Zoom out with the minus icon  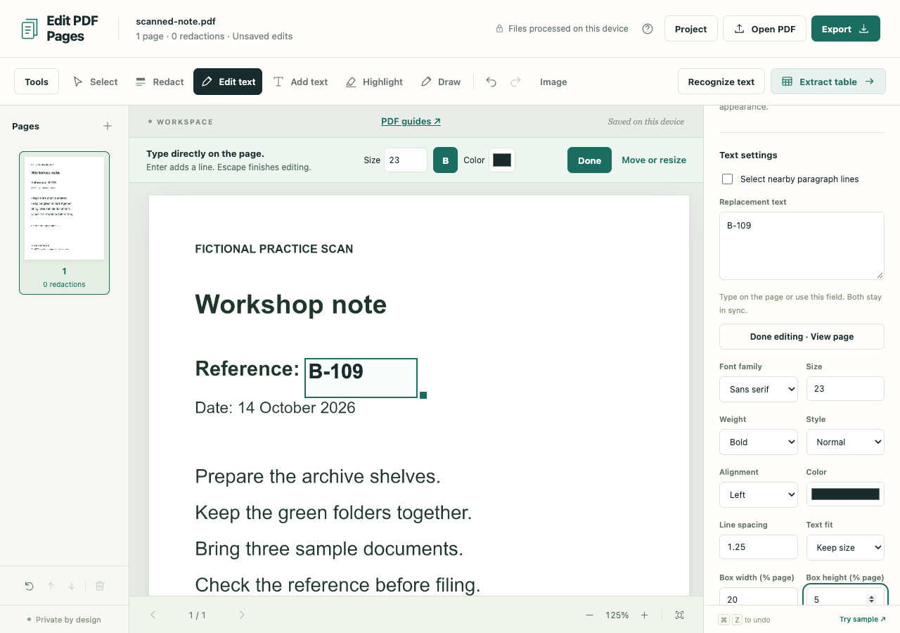pos(589,615)
